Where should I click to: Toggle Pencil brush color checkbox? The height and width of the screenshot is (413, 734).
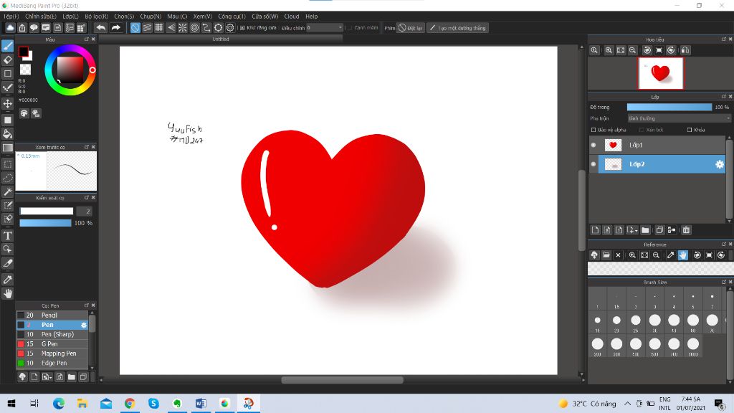[21, 315]
